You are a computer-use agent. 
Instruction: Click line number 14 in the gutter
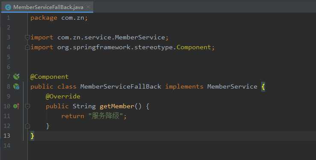(x=7, y=145)
